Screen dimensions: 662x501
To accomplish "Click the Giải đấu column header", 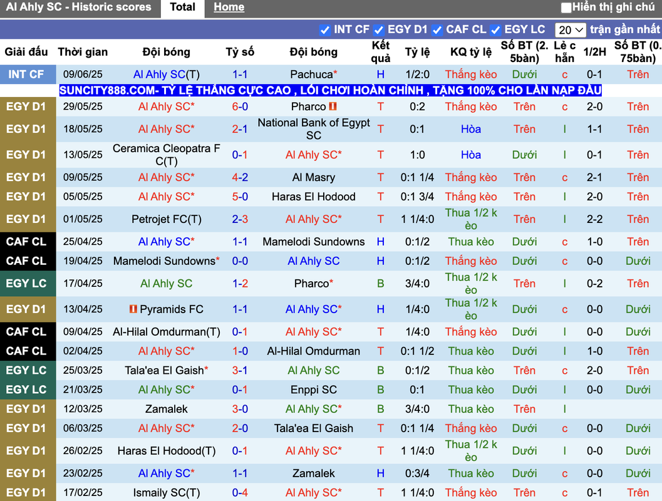I will point(26,52).
